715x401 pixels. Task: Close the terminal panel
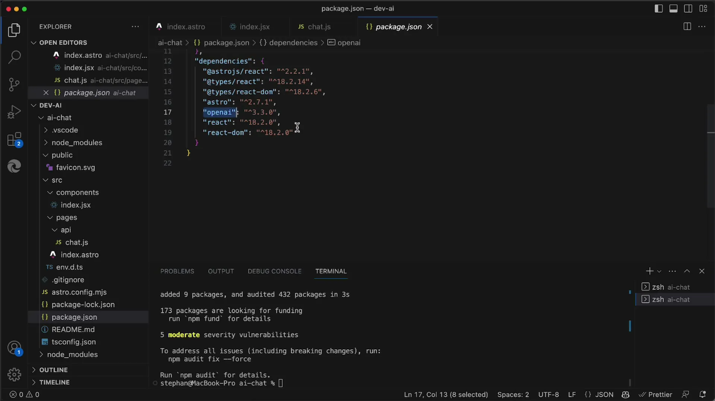point(702,271)
